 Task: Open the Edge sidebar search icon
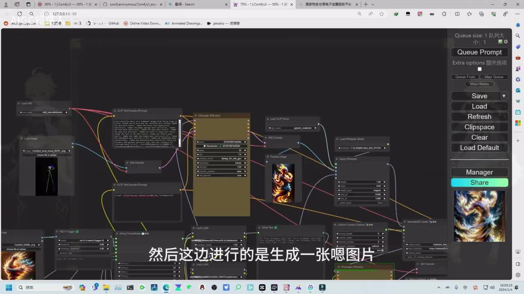[x=518, y=36]
